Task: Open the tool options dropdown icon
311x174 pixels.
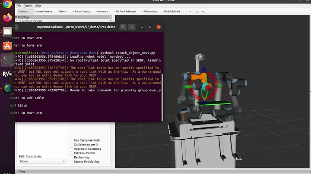Action: pyautogui.click(x=203, y=12)
